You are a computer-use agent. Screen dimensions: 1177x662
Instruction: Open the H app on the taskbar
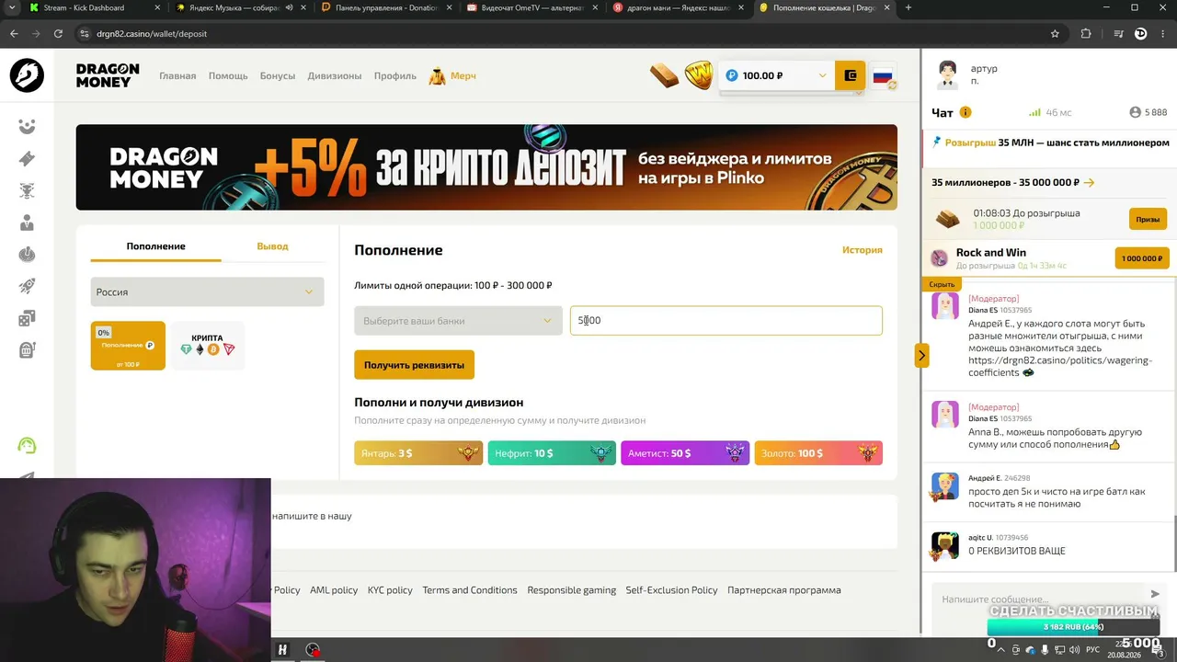point(283,650)
